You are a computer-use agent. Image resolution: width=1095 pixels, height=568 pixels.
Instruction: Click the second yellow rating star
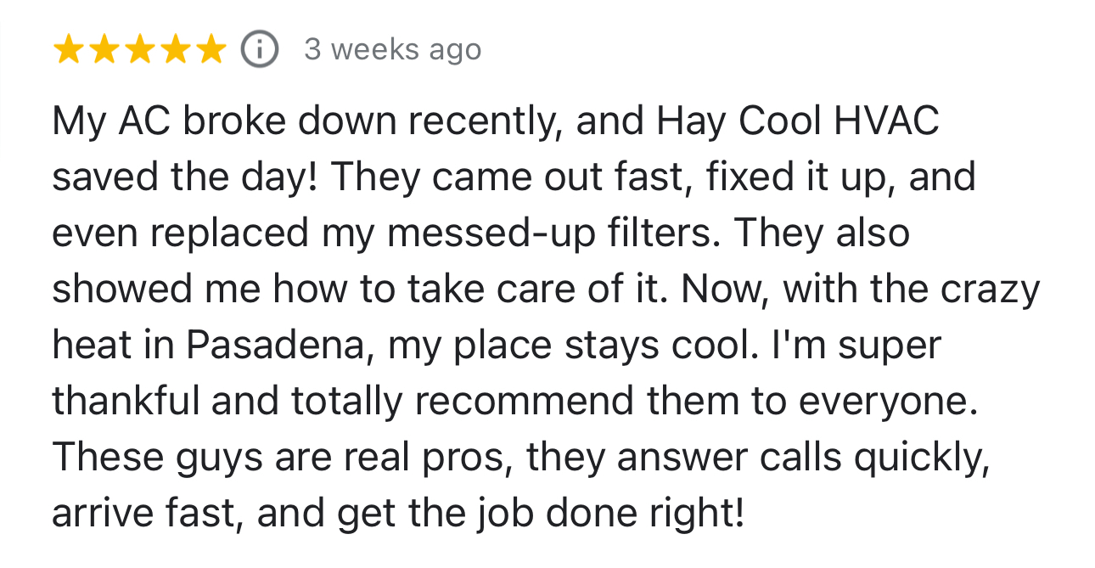point(104,50)
